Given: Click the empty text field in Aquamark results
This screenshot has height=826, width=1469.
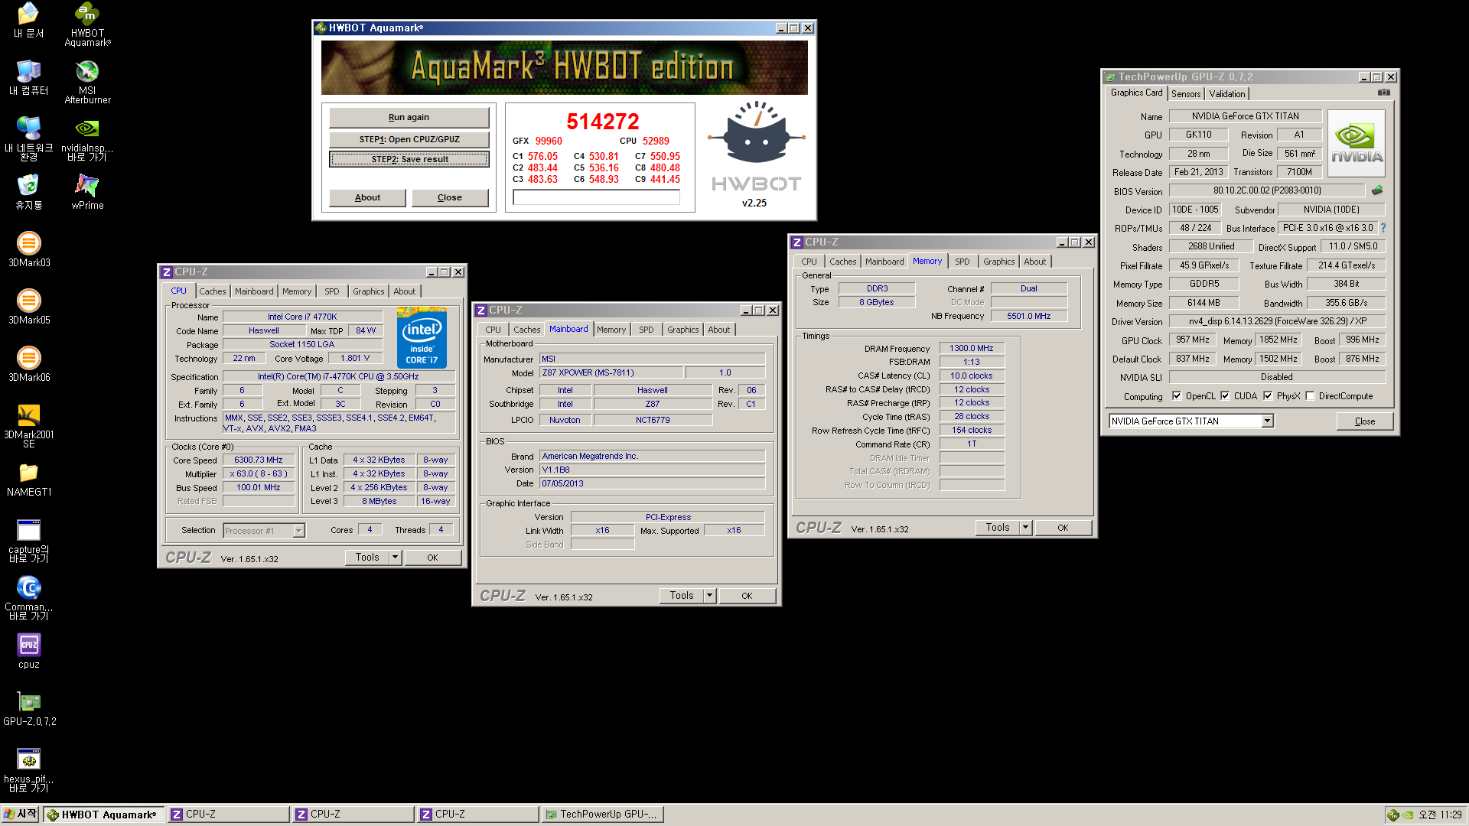Looking at the screenshot, I should click(596, 197).
